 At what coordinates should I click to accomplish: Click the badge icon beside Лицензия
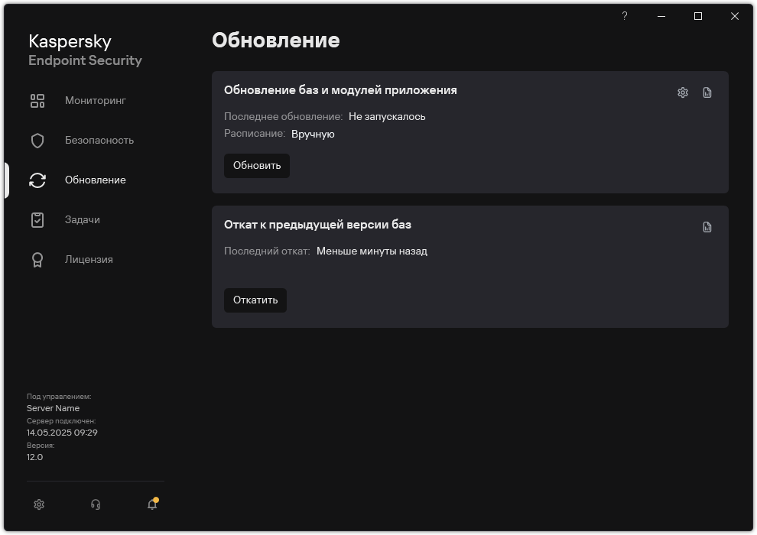point(37,259)
